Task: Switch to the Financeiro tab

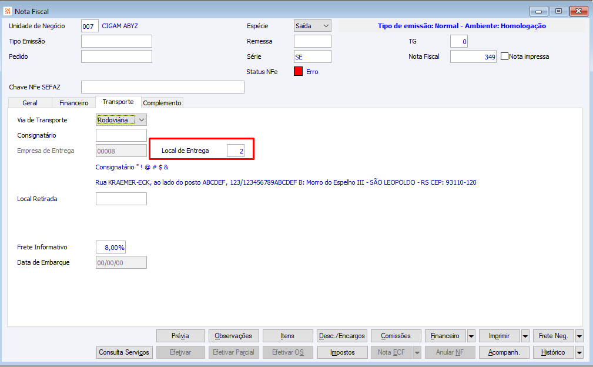Action: [x=73, y=103]
